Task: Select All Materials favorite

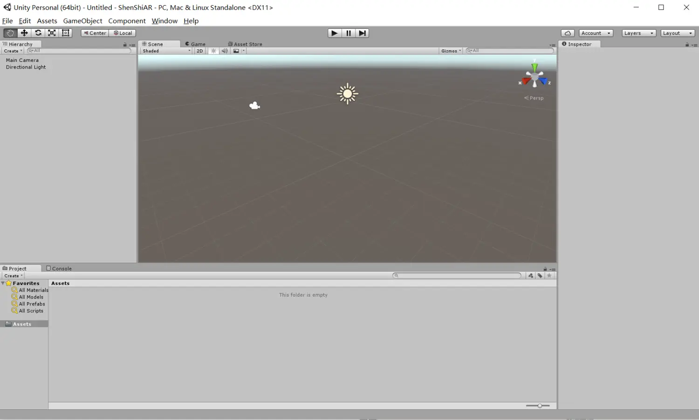Action: [30, 290]
